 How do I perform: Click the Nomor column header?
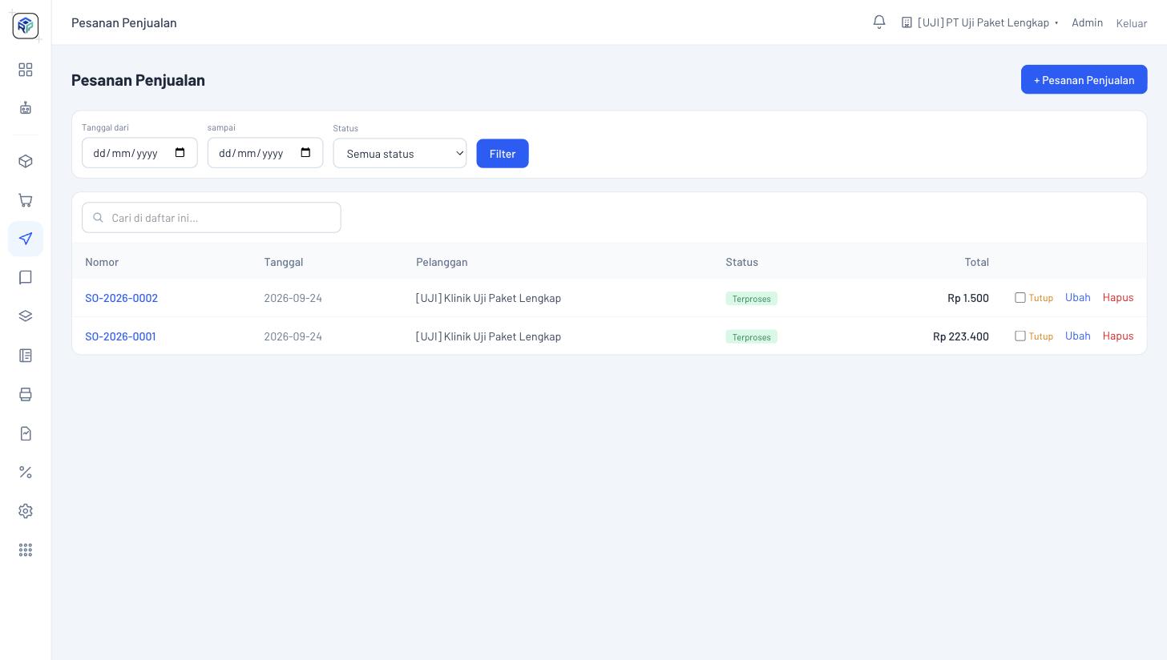click(102, 262)
